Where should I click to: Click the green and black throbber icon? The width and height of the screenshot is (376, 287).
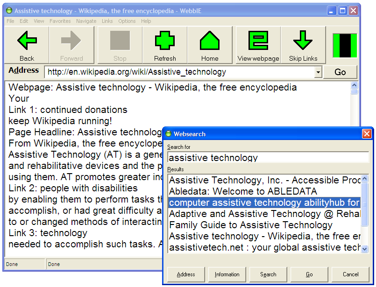coord(344,45)
